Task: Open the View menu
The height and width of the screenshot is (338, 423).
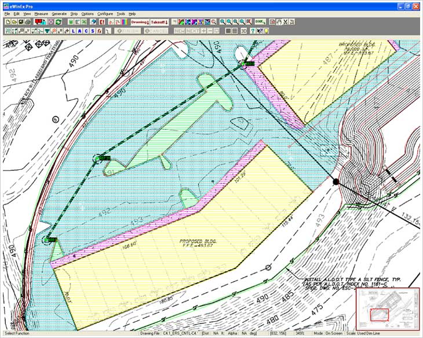Action: click(x=27, y=14)
